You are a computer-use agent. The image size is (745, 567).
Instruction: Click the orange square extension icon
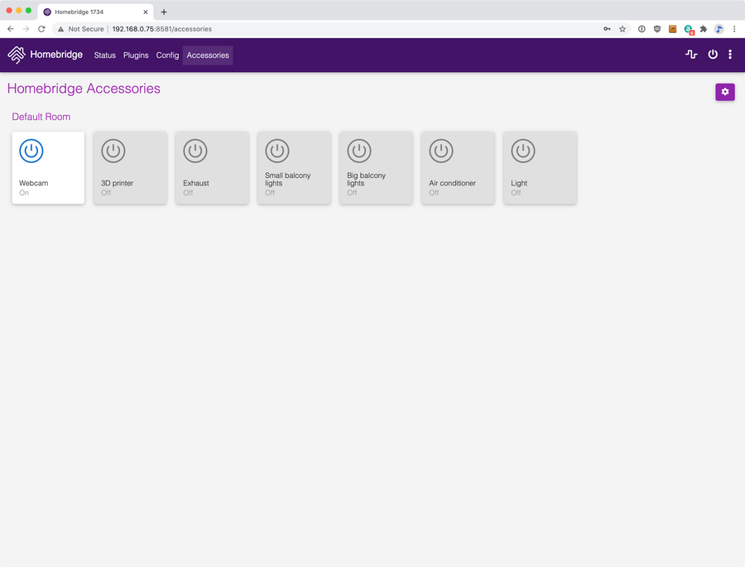[672, 29]
